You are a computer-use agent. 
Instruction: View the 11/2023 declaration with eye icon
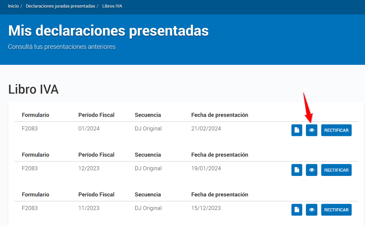[x=311, y=210]
